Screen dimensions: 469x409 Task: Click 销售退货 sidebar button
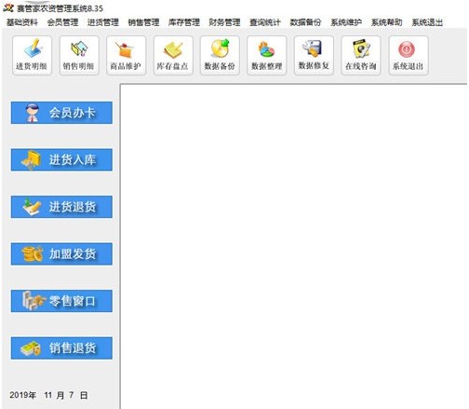tap(61, 348)
